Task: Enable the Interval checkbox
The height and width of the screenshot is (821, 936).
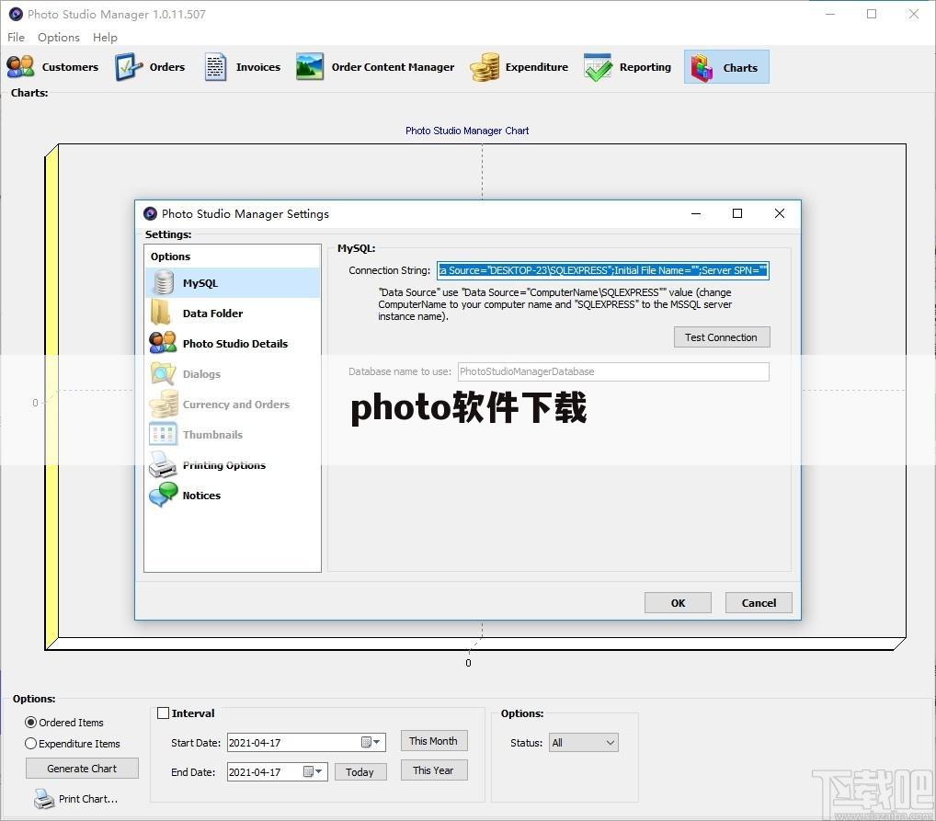Action: click(x=163, y=713)
